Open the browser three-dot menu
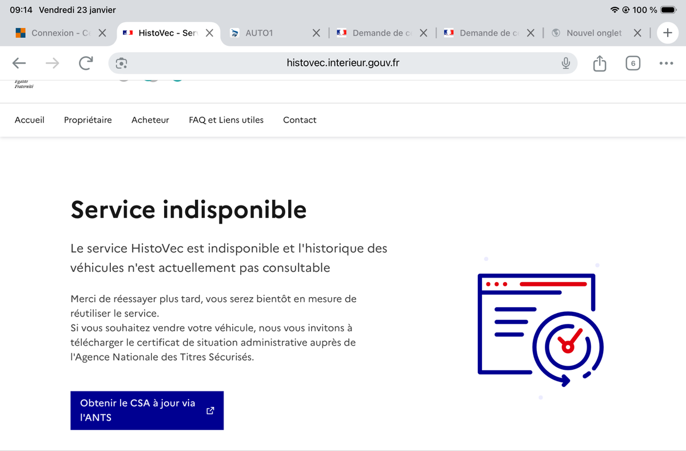Image resolution: width=686 pixels, height=451 pixels. tap(666, 63)
